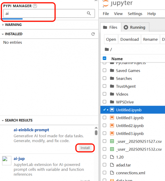Select the 1.20 file name

point(120,157)
